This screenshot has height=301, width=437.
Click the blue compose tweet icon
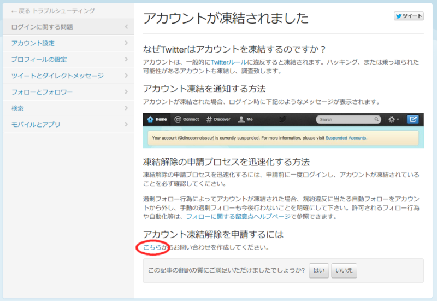[x=412, y=119]
